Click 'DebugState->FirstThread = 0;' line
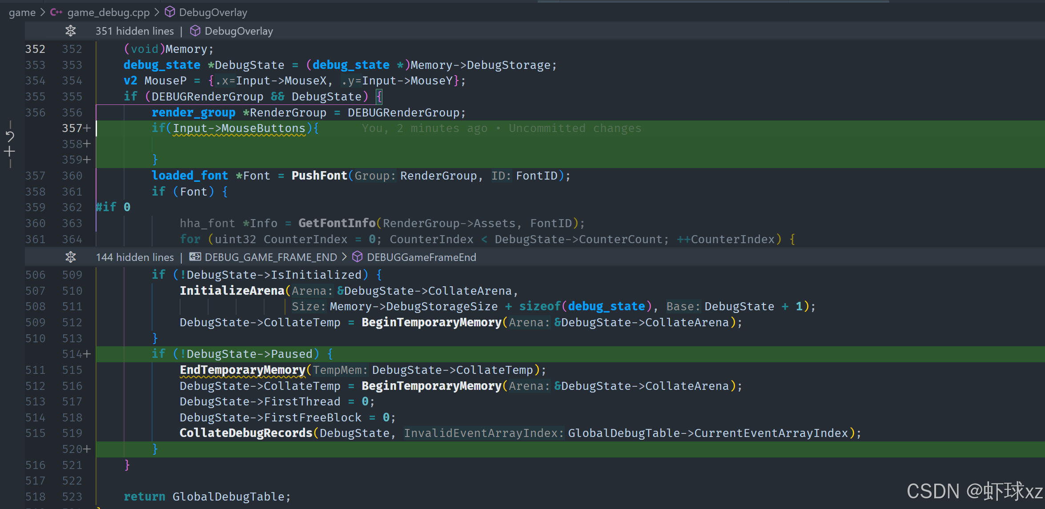Image resolution: width=1045 pixels, height=509 pixels. [277, 402]
